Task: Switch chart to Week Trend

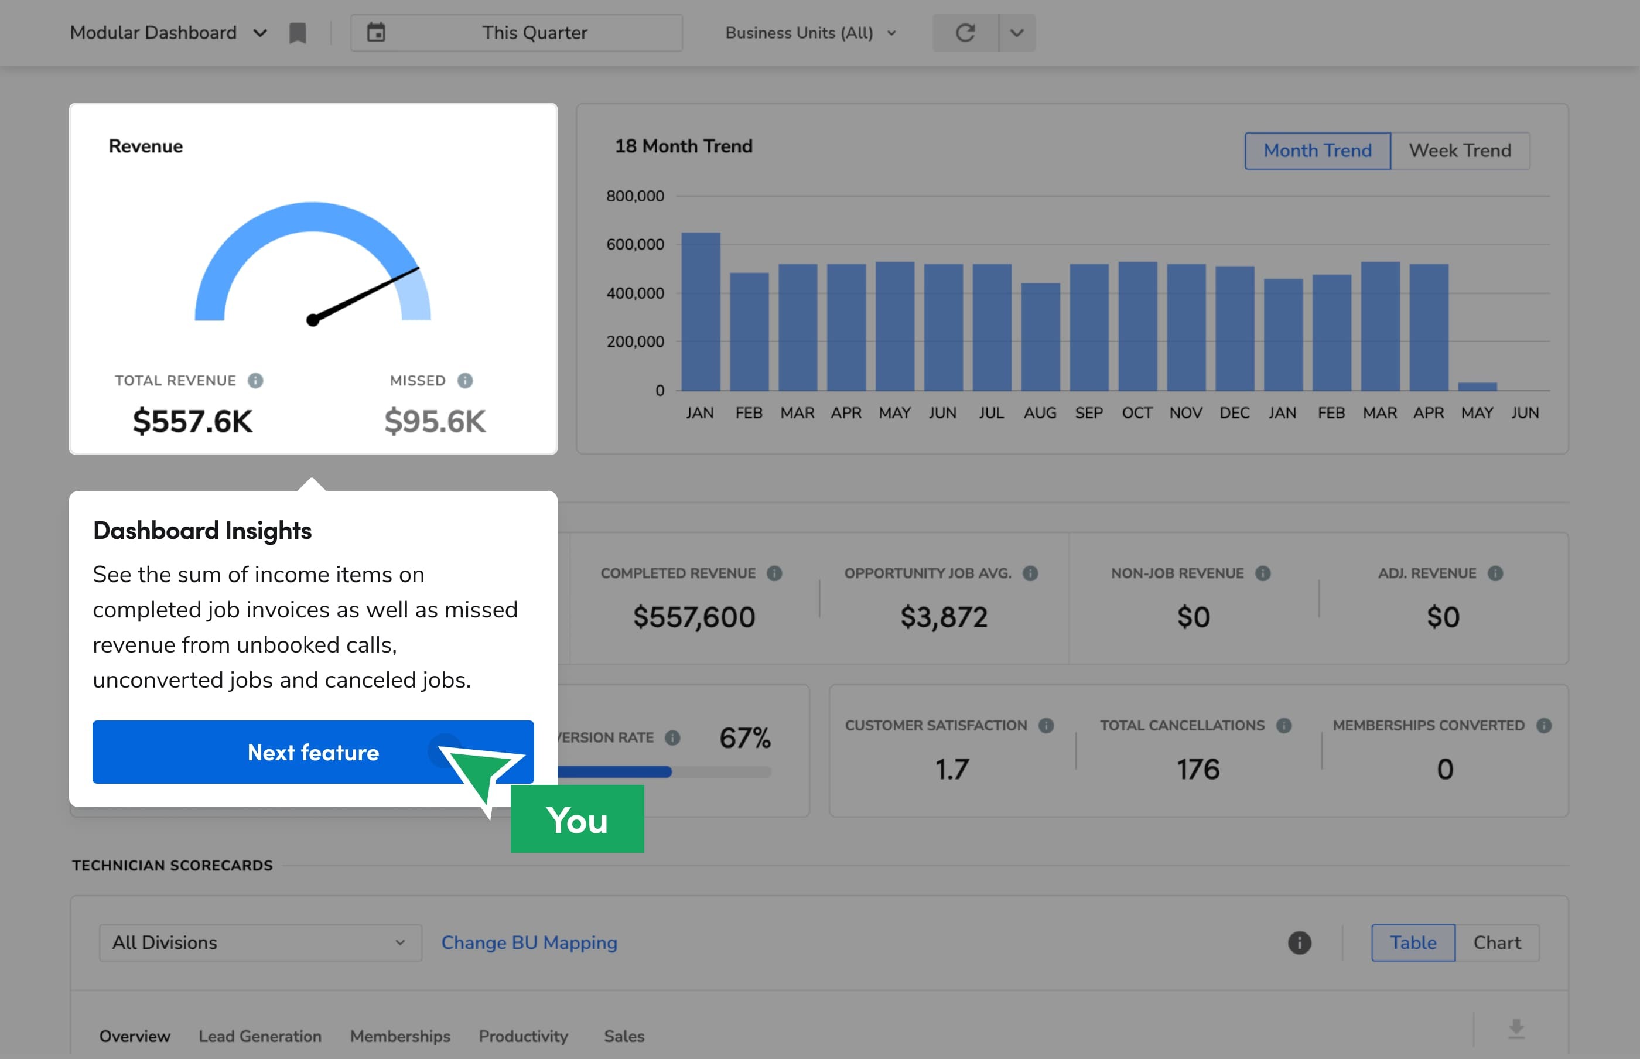Action: [x=1459, y=151]
